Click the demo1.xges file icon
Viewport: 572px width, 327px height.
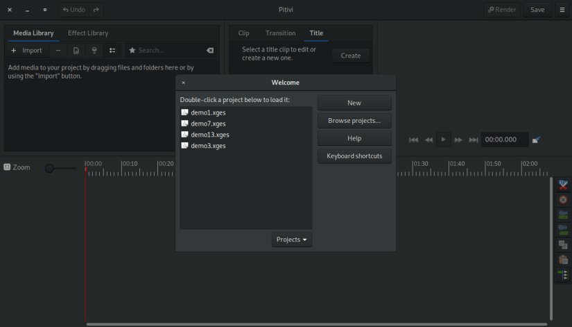point(184,112)
